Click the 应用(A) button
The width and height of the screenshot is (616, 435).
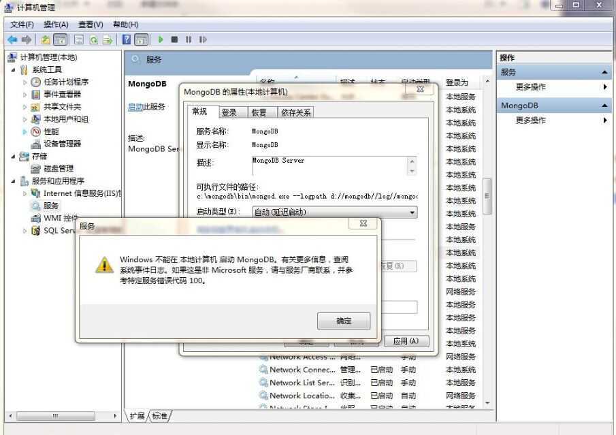(x=406, y=341)
